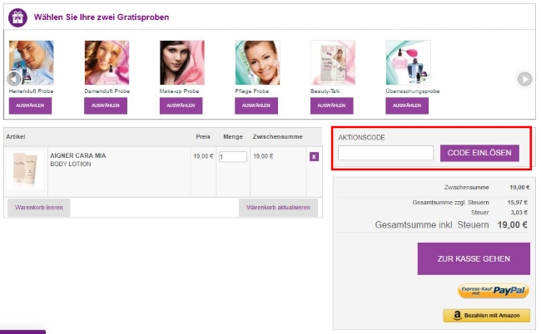Select the Damenduft Probe sample

[x=106, y=106]
